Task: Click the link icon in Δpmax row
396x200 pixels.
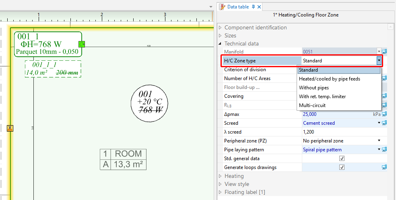Action: [x=384, y=114]
